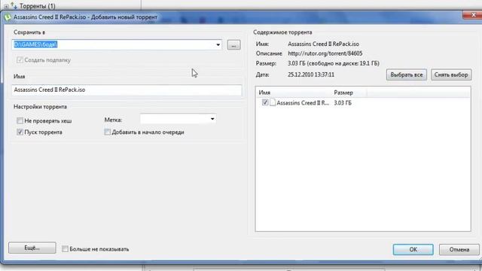Click the 3.03 ГБ size cell in file list

click(343, 103)
